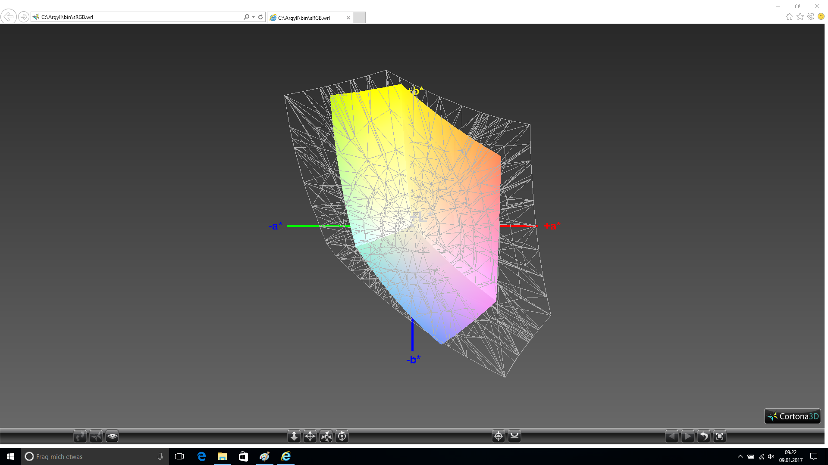The image size is (828, 465).
Task: Click the browser refresh button
Action: point(260,17)
